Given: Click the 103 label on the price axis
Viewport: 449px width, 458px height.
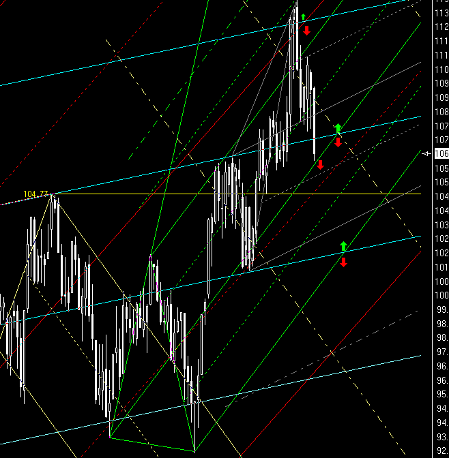Looking at the screenshot, I should click(x=442, y=225).
